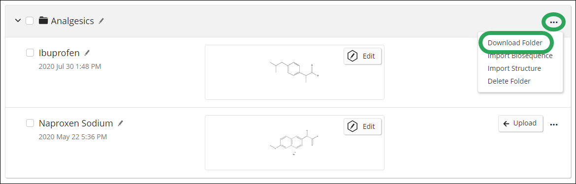Screen dimensions: 576x184
Task: Click the rename pencil beside Ibuprofen
Action: pos(87,53)
